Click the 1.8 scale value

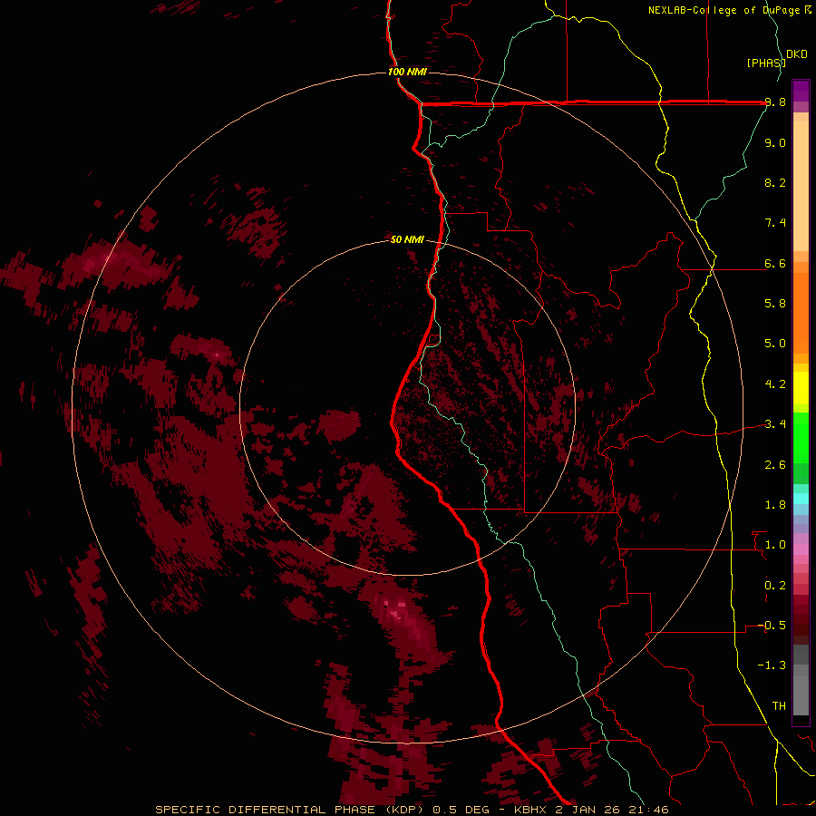tap(775, 505)
